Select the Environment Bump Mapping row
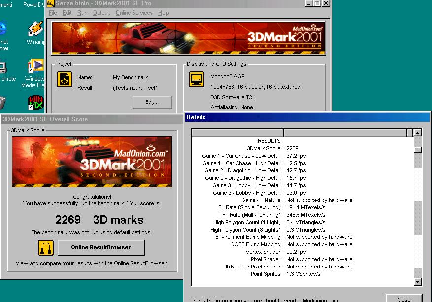432x302 pixels. click(x=302, y=237)
